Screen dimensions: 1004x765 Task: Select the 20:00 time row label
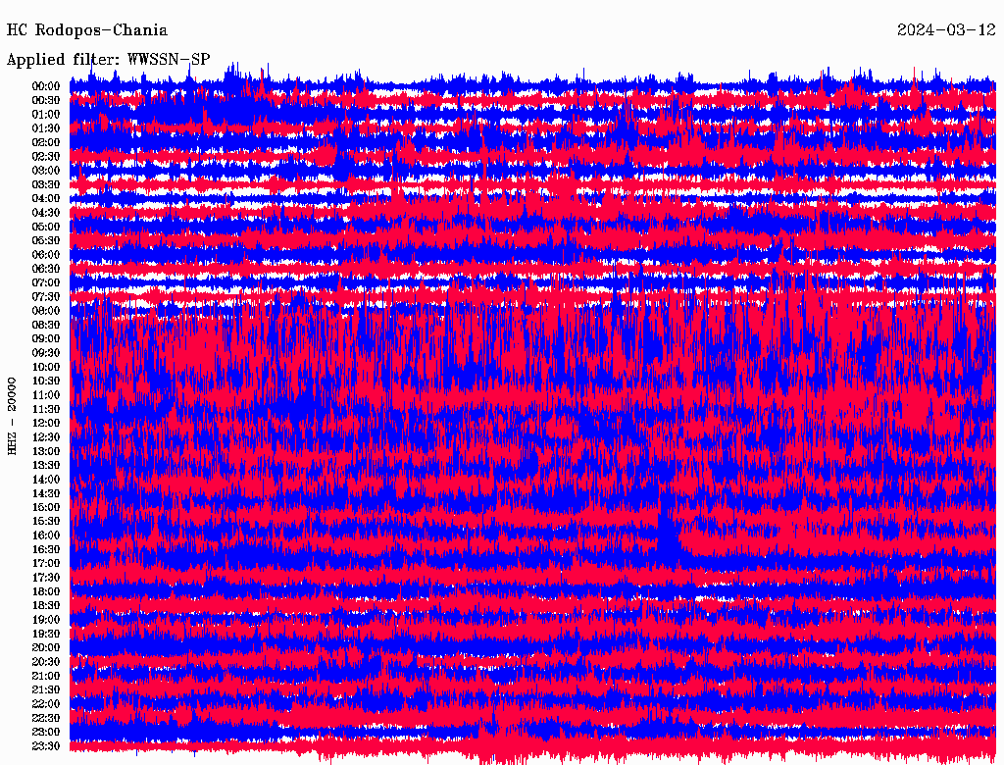pyautogui.click(x=47, y=647)
